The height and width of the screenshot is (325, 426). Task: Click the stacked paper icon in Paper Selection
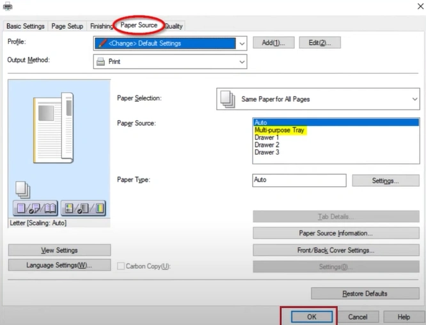(x=228, y=99)
